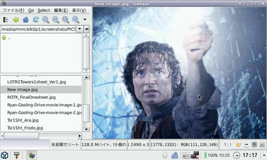267x160 pixels.
Task: Click the file list scroll-up arrow
Action: coord(86,77)
